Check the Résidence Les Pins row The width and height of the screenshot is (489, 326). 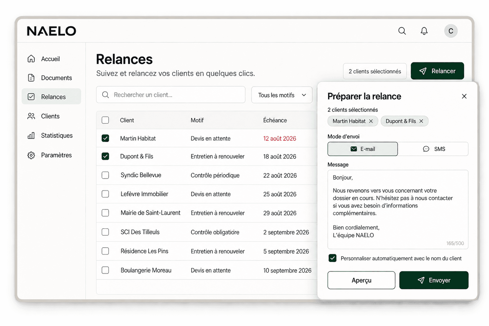coord(105,251)
